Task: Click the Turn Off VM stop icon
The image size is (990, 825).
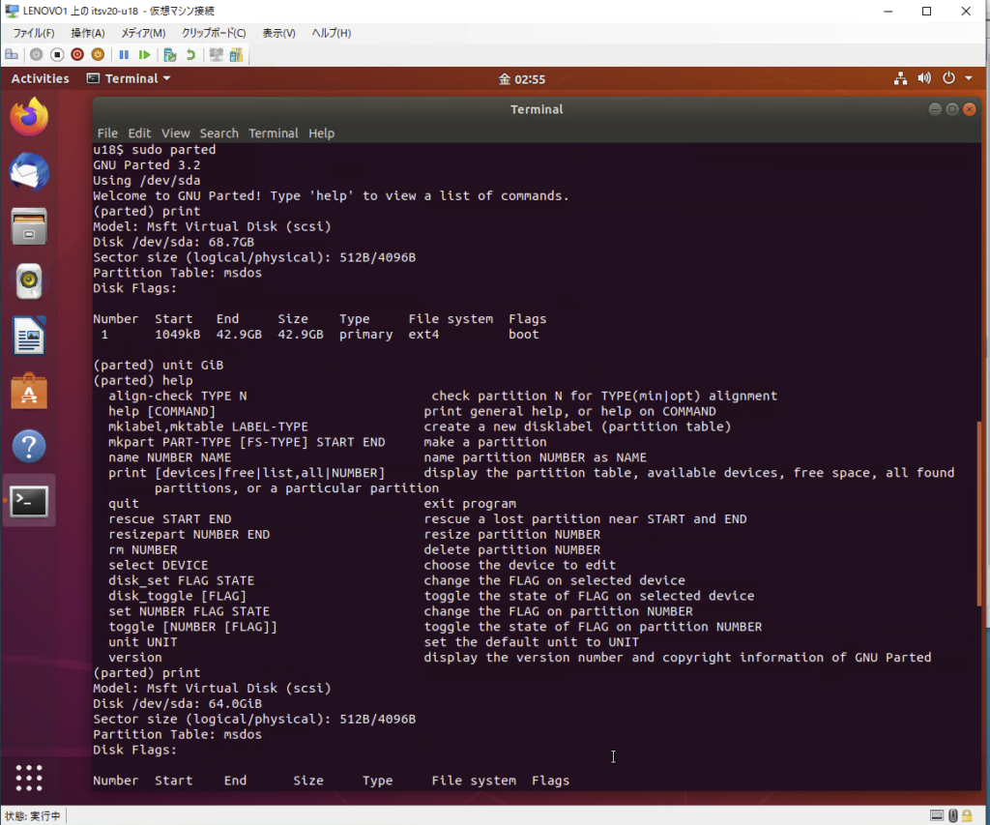Action: 57,55
